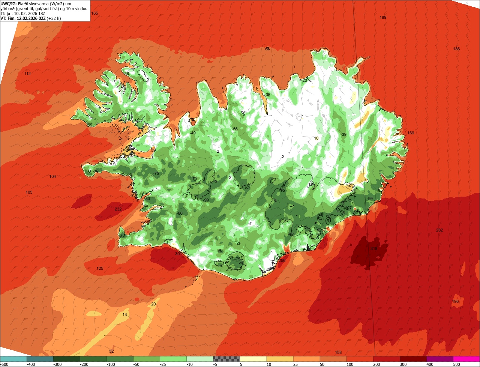The width and height of the screenshot is (480, 367).
Task: Click the '196' value in the ocean
Action: click(x=456, y=302)
